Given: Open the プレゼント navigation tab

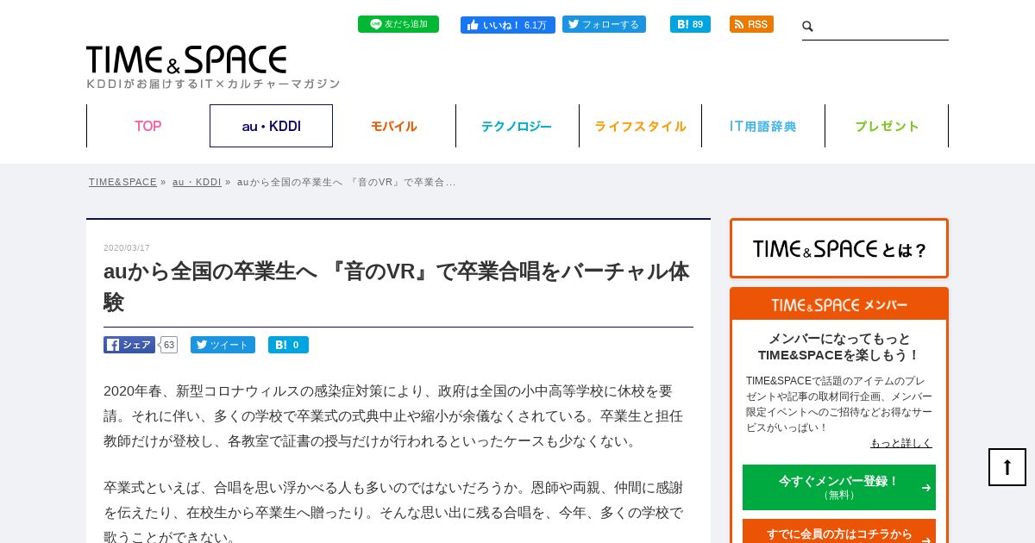Looking at the screenshot, I should pos(887,126).
